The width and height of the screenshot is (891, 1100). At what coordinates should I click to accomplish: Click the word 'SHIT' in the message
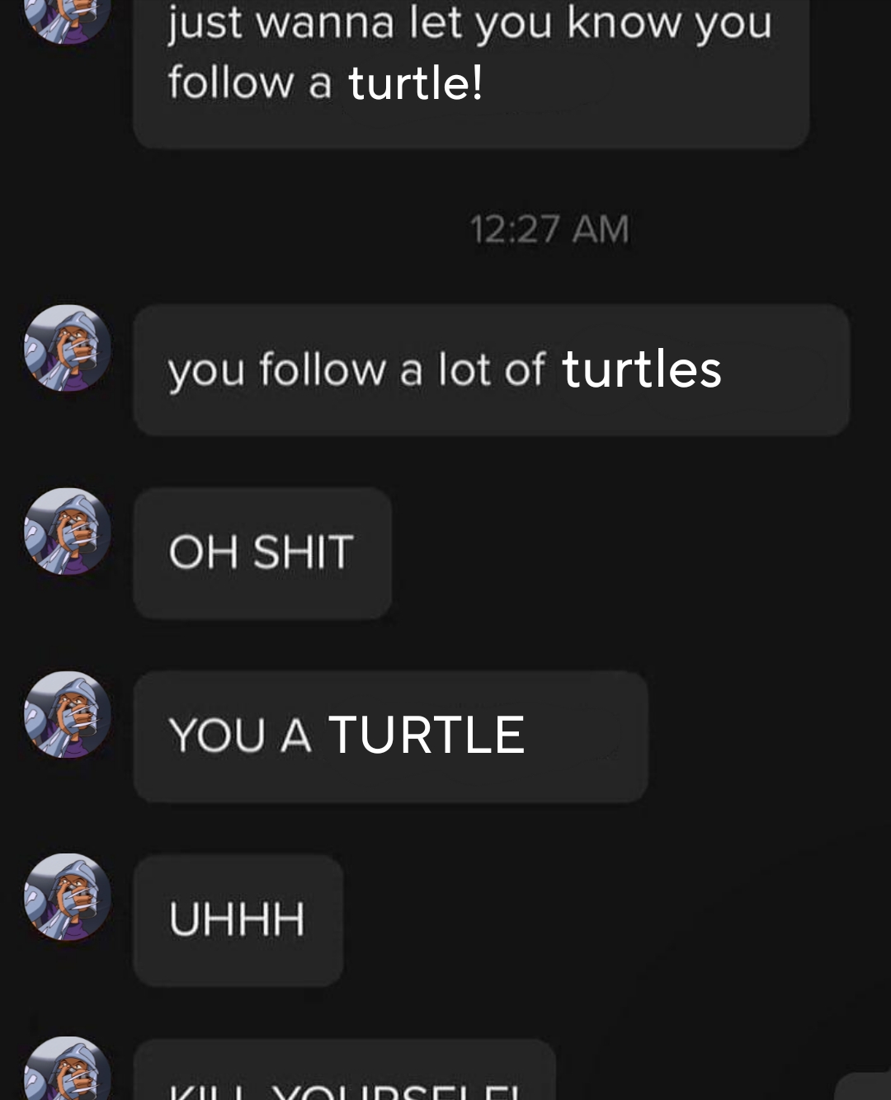(x=303, y=552)
